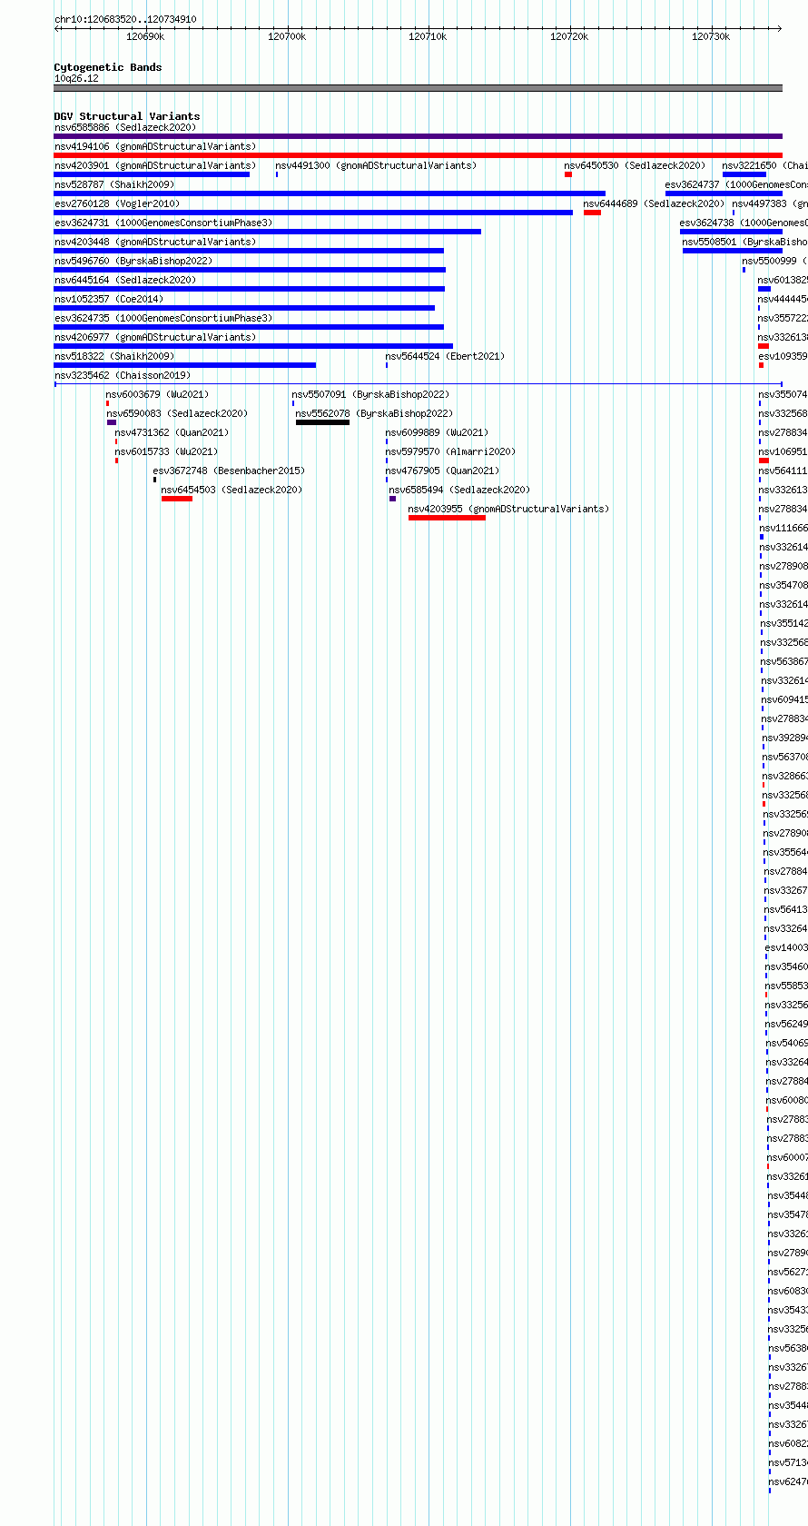Click esv3624735 (1000GenomesConsortiumPhase3) label
Screen dimensions: 808x1526
tap(163, 318)
